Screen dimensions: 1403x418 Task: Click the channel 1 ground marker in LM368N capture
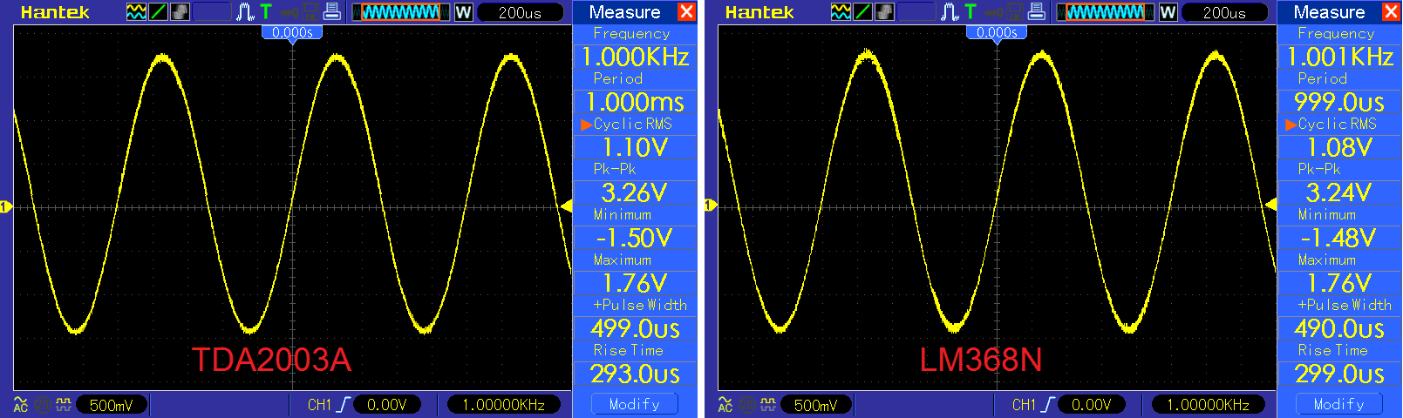[x=711, y=206]
